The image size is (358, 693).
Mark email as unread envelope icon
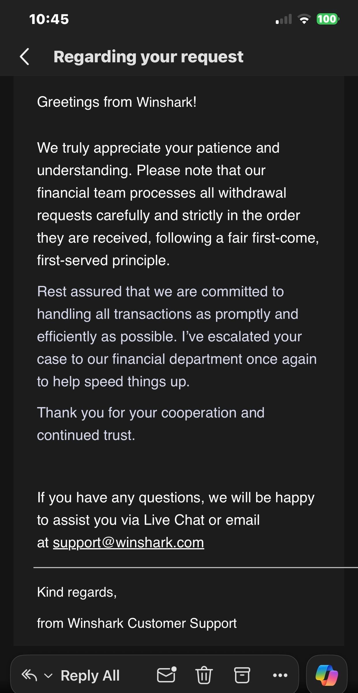click(x=166, y=675)
